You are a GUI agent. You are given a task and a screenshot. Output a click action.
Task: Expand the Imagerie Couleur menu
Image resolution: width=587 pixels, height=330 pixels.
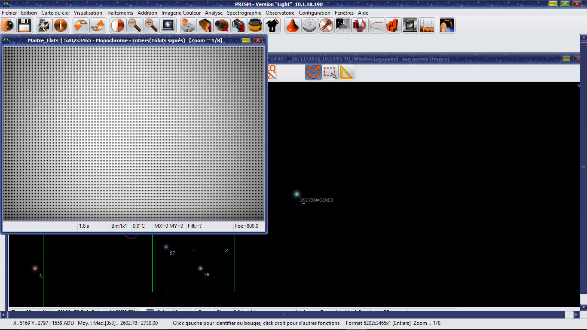181,13
